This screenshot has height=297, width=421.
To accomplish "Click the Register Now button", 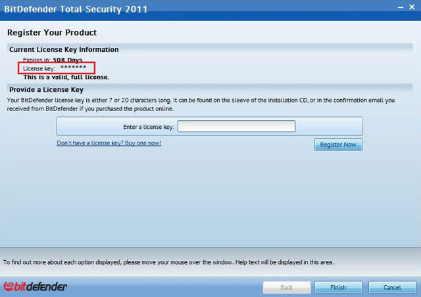I will click(x=338, y=145).
